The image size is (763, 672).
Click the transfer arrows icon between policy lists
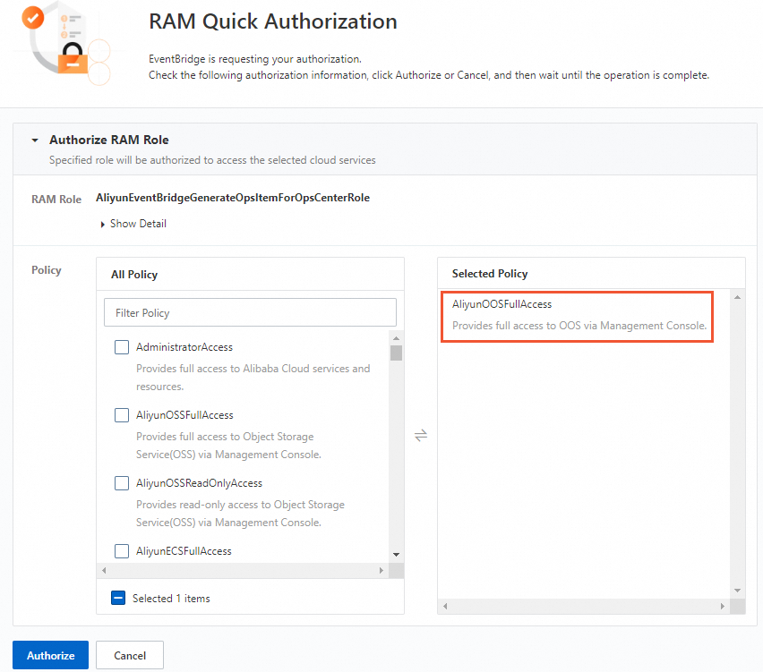point(421,435)
